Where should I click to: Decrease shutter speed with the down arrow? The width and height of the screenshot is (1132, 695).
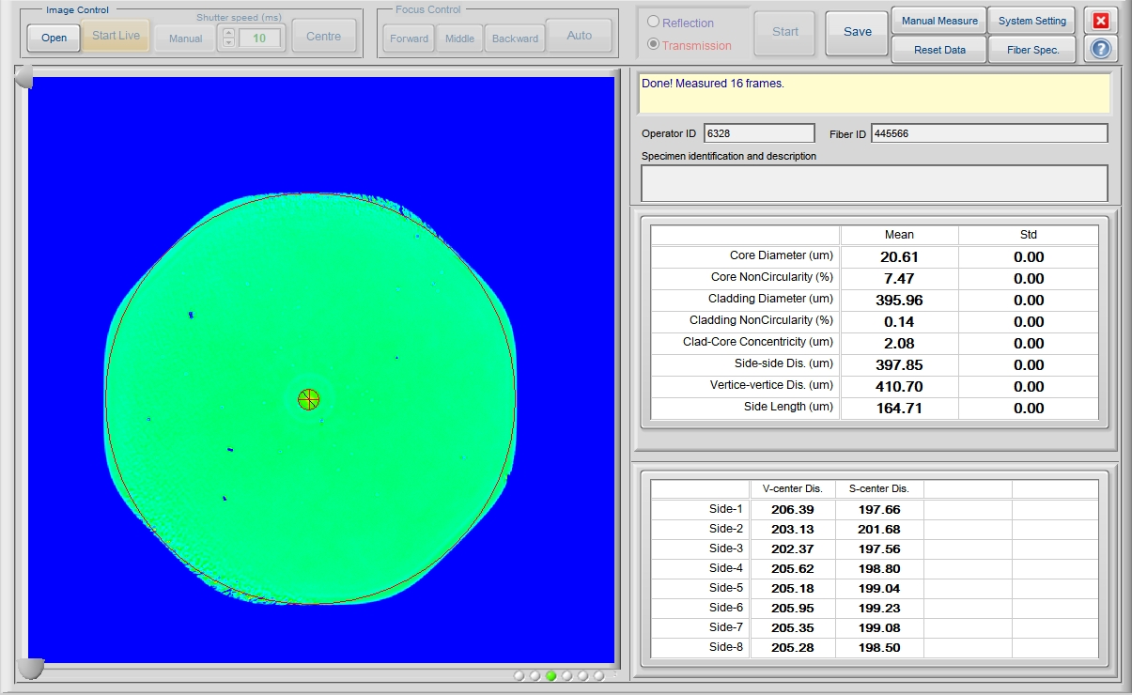click(227, 43)
